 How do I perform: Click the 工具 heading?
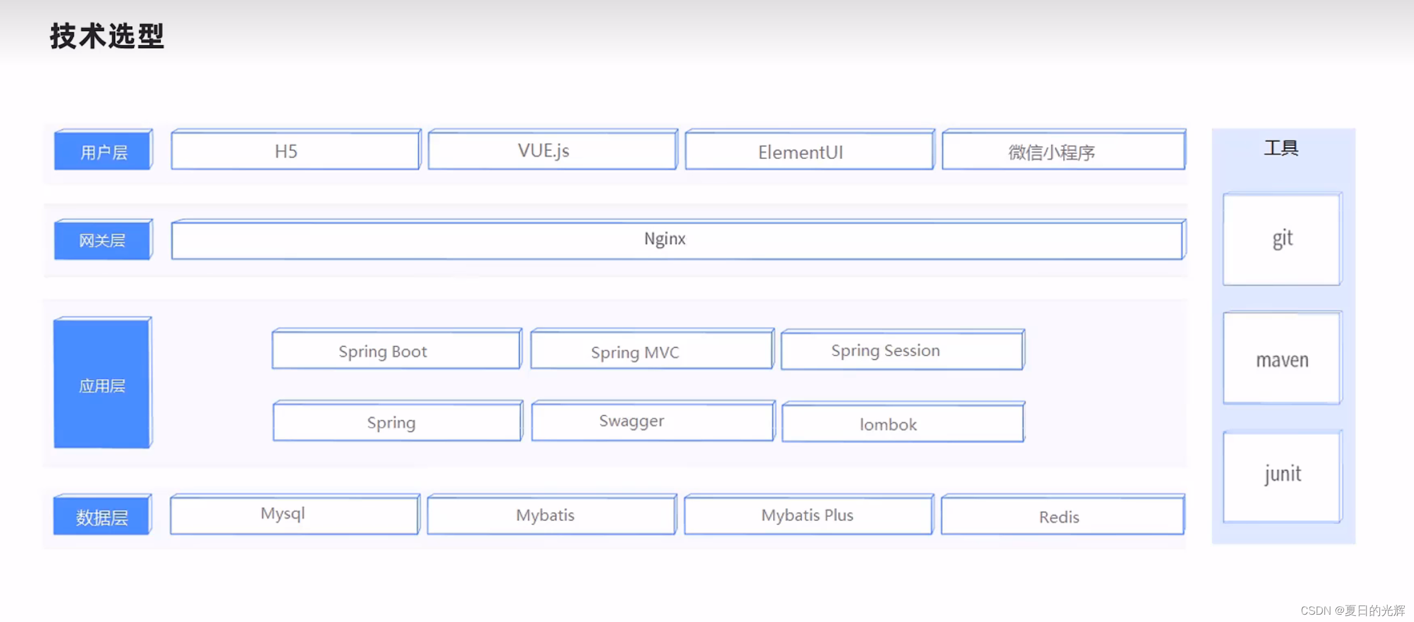click(1281, 148)
